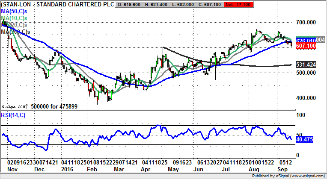Click the red 607.100 last price tag
Image resolution: width=327 pixels, height=179 pixels.
coord(304,45)
